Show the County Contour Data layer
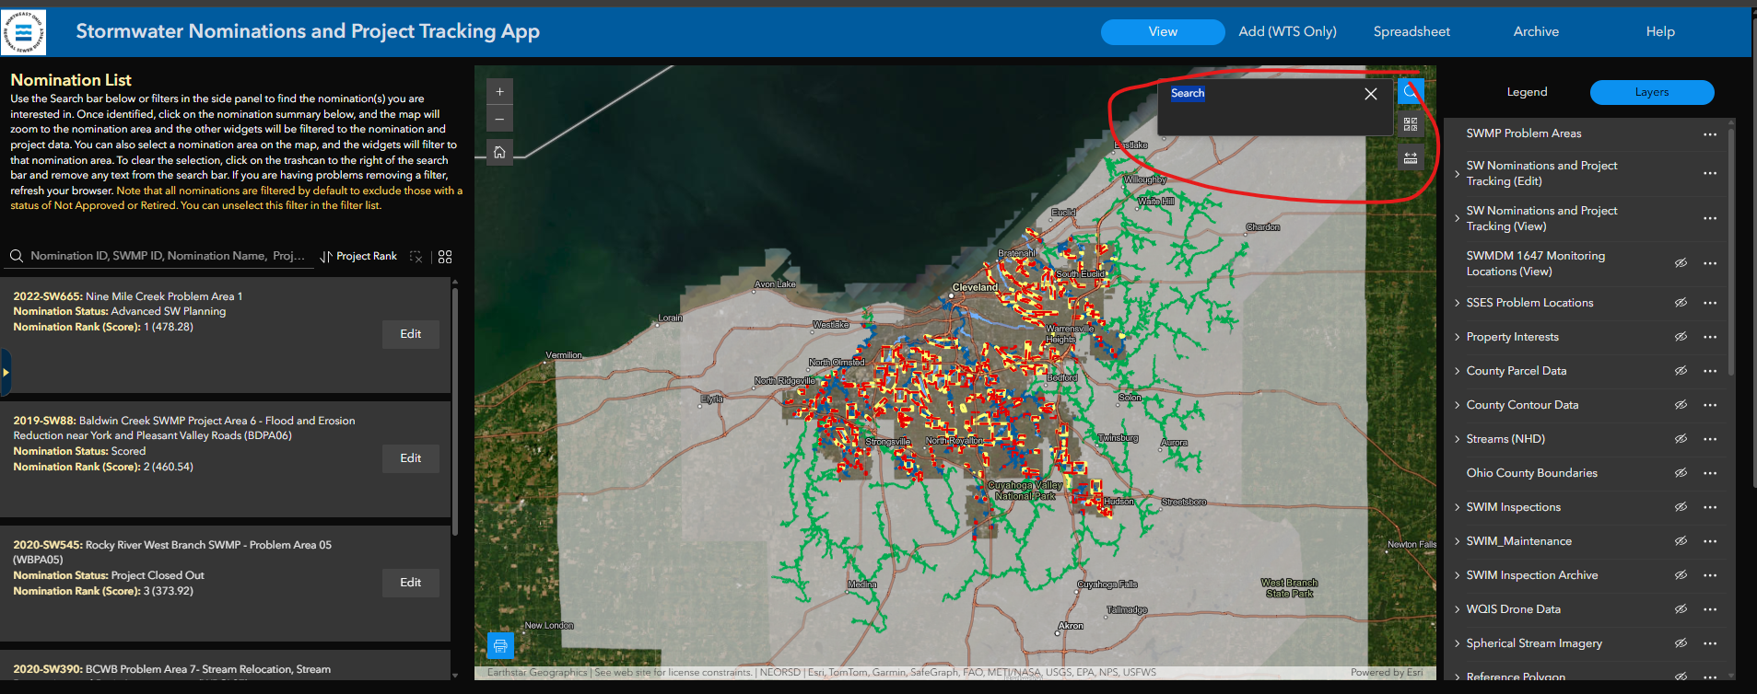 pyautogui.click(x=1681, y=405)
